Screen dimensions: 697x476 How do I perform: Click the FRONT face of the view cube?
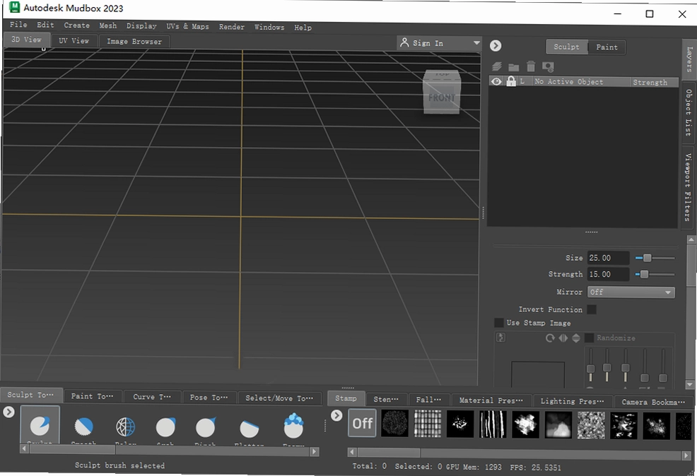coord(442,97)
